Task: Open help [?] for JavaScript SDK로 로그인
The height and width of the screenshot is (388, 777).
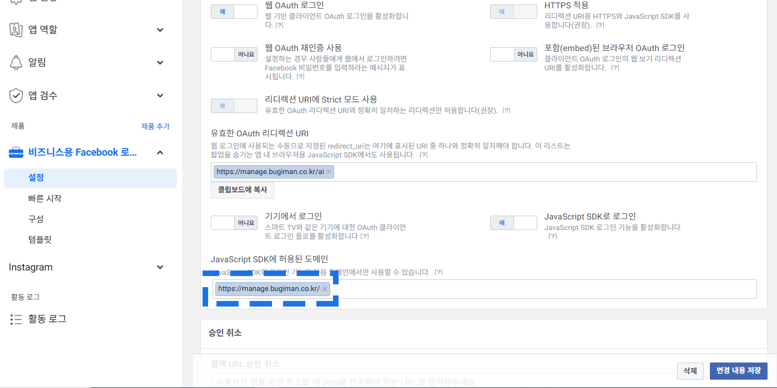Action: (x=552, y=236)
